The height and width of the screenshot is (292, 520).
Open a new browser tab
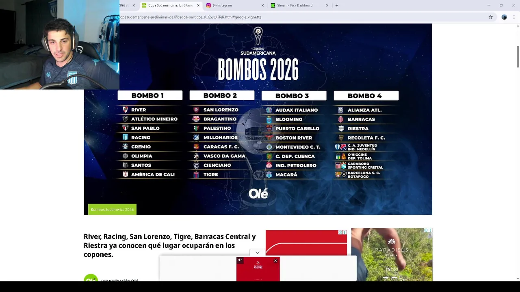[337, 5]
